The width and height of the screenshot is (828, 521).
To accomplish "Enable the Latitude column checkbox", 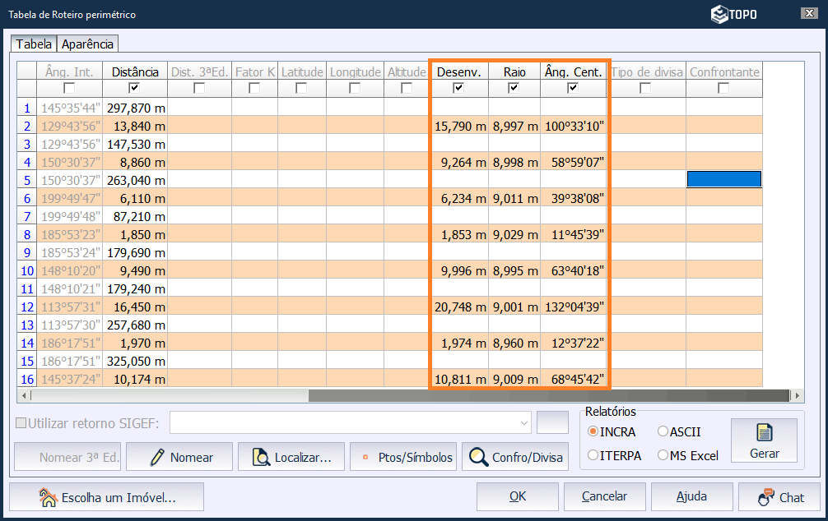I will click(301, 88).
